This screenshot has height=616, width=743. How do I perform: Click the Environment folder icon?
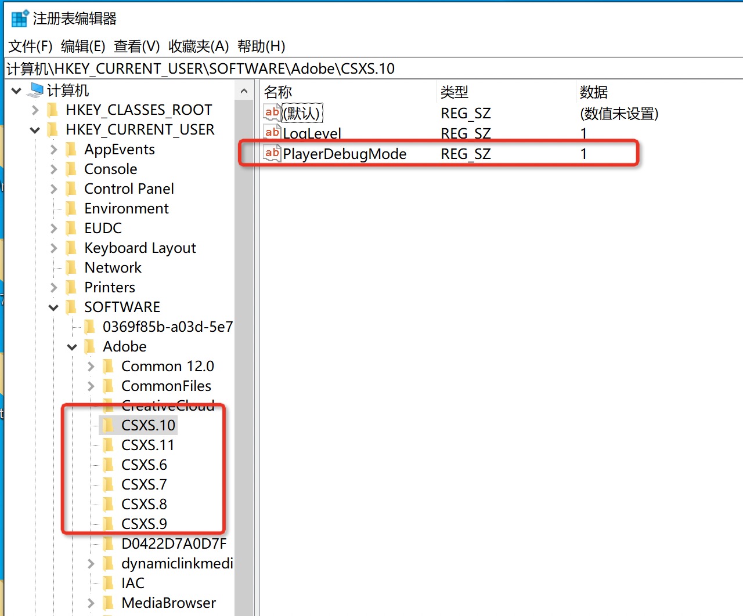point(71,209)
